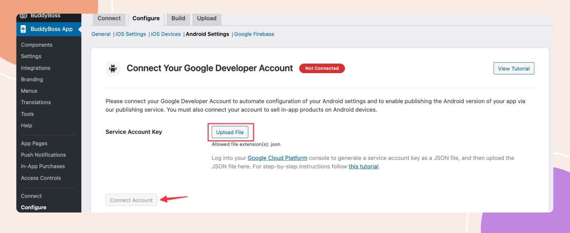This screenshot has height=233, width=570.
Task: Click the BuddyBoss App sidebar icon
Action: coord(23,29)
